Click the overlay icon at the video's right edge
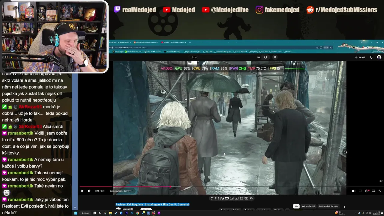Screen dimensions: 384x216 [345, 152]
